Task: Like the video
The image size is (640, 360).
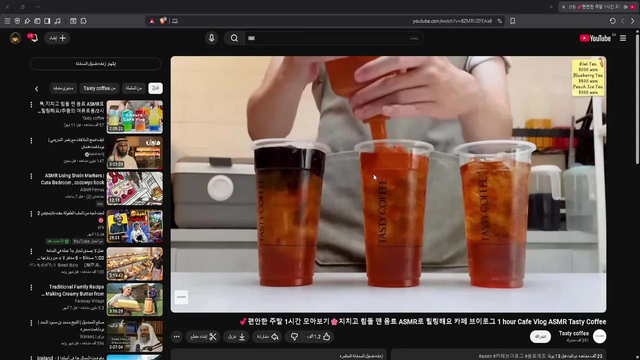Action: click(319, 337)
